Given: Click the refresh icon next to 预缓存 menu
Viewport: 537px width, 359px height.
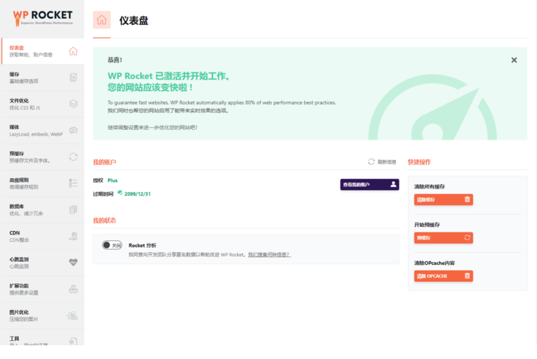Looking at the screenshot, I should point(73,157).
